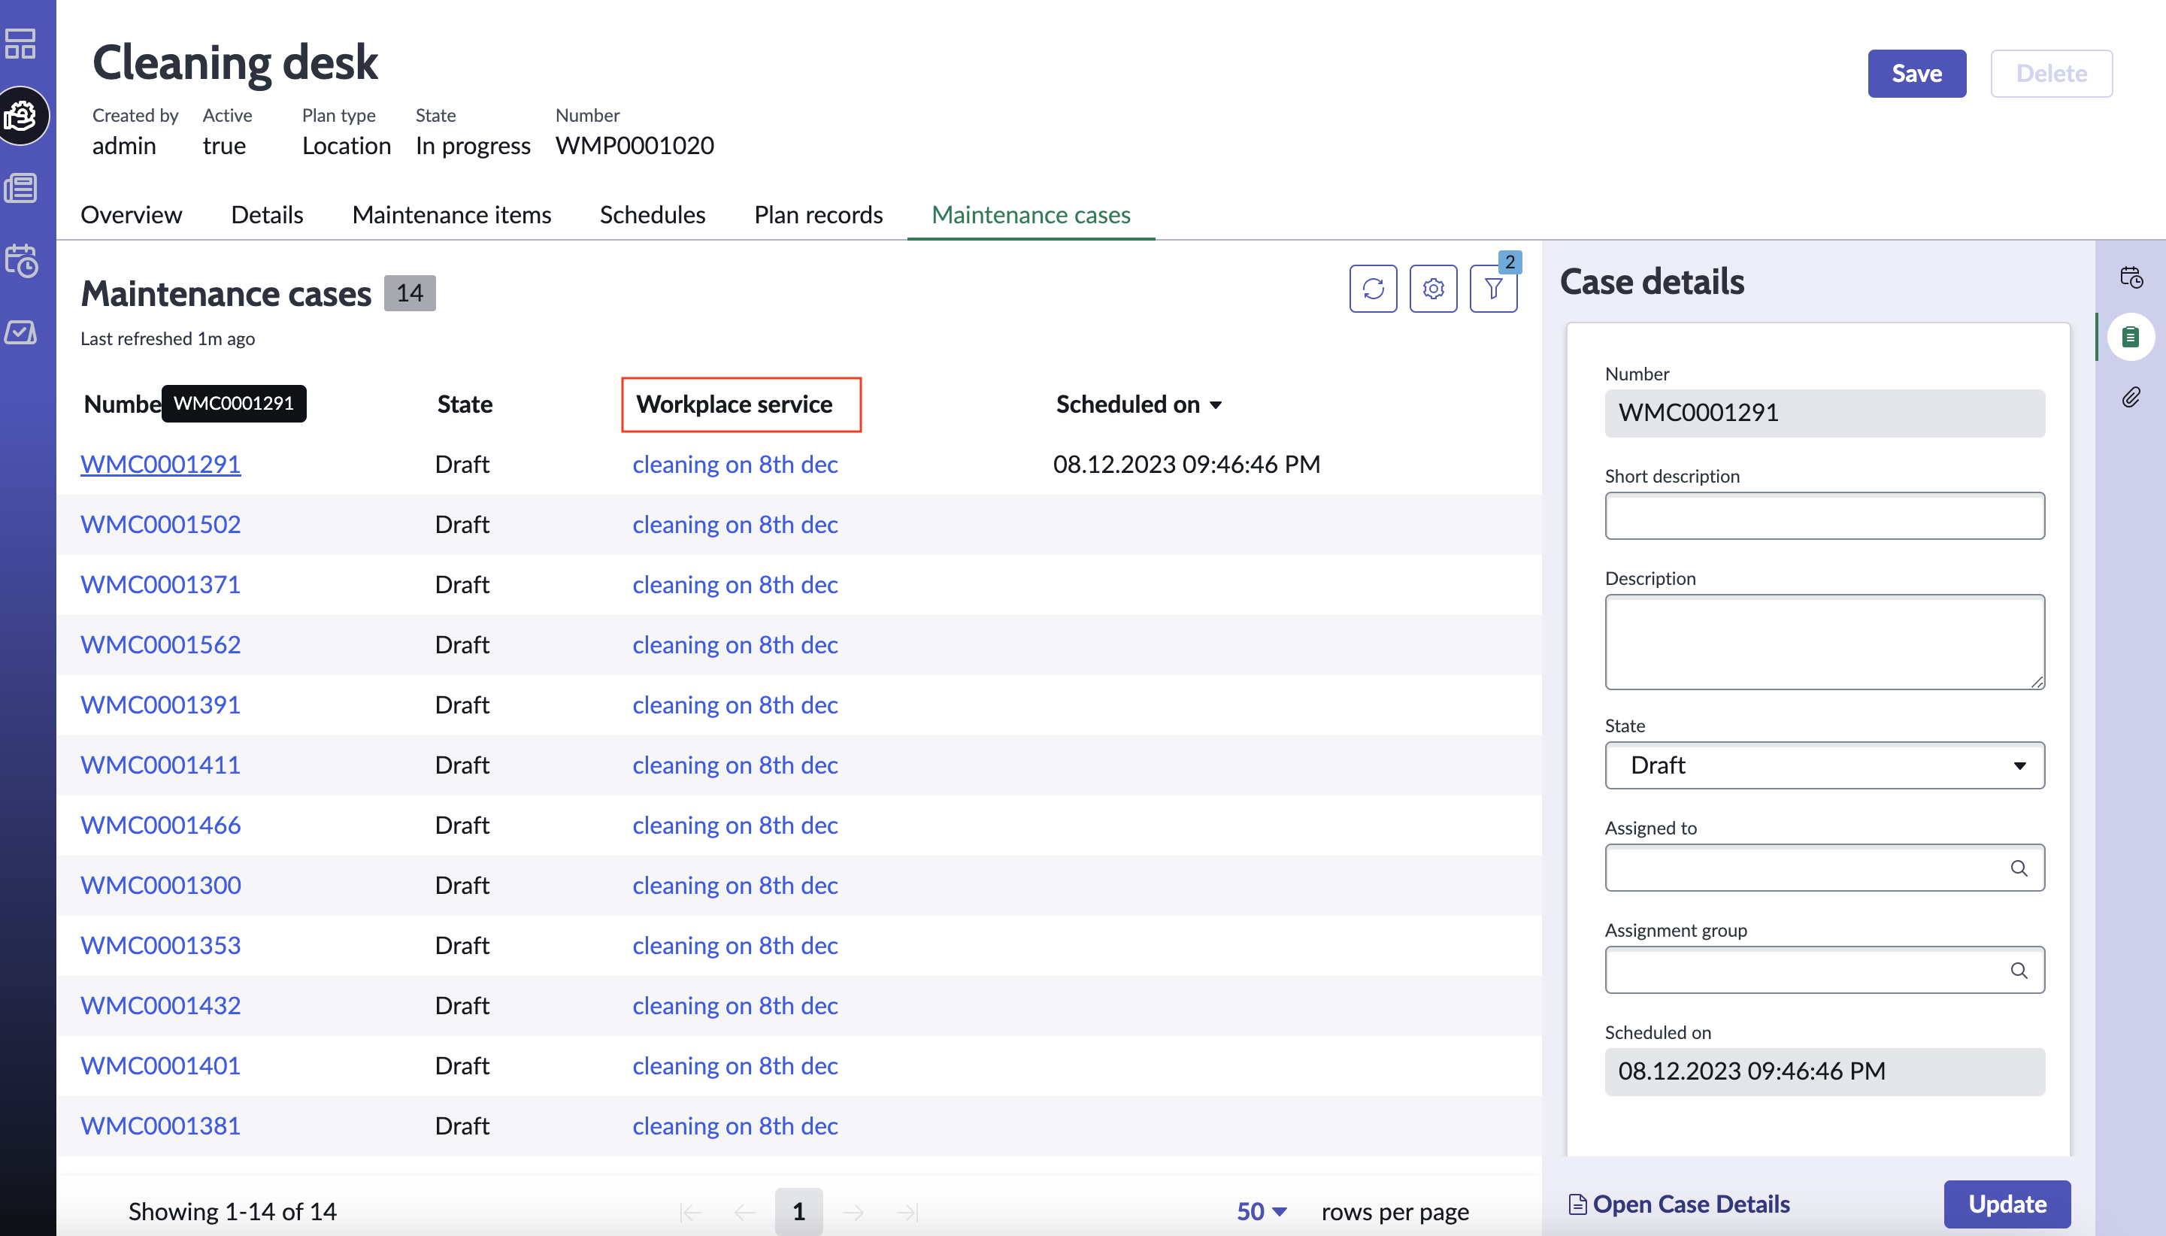The height and width of the screenshot is (1236, 2166).
Task: Select the case details clipboard icon
Action: click(x=2131, y=337)
